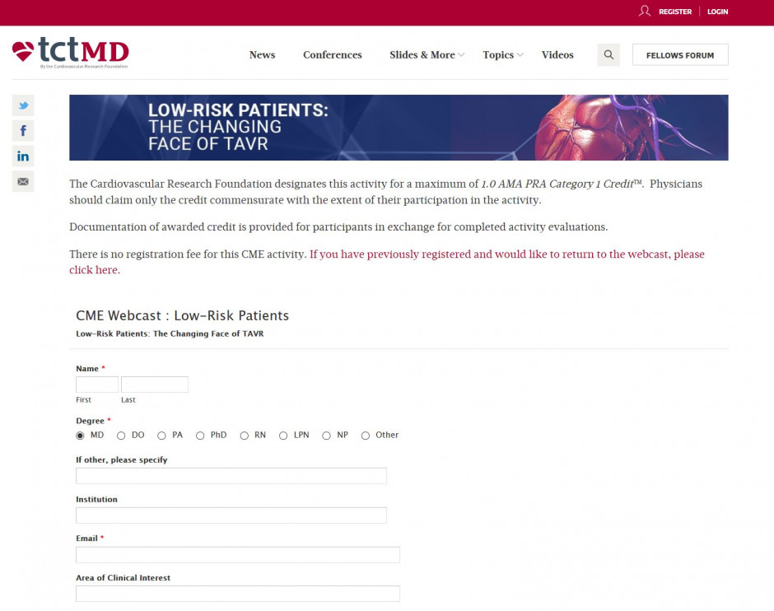The image size is (774, 611).
Task: Open the Videos page
Action: [x=557, y=55]
